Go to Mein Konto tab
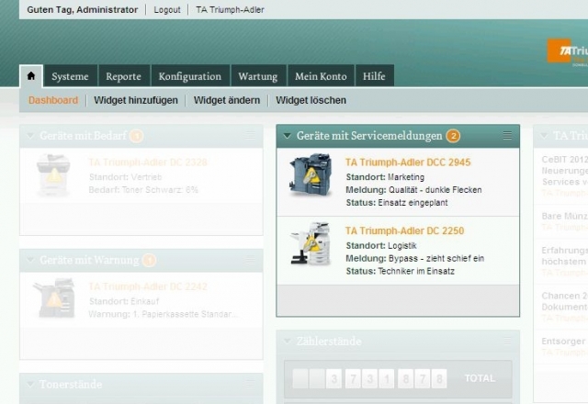The image size is (588, 404). click(x=321, y=76)
